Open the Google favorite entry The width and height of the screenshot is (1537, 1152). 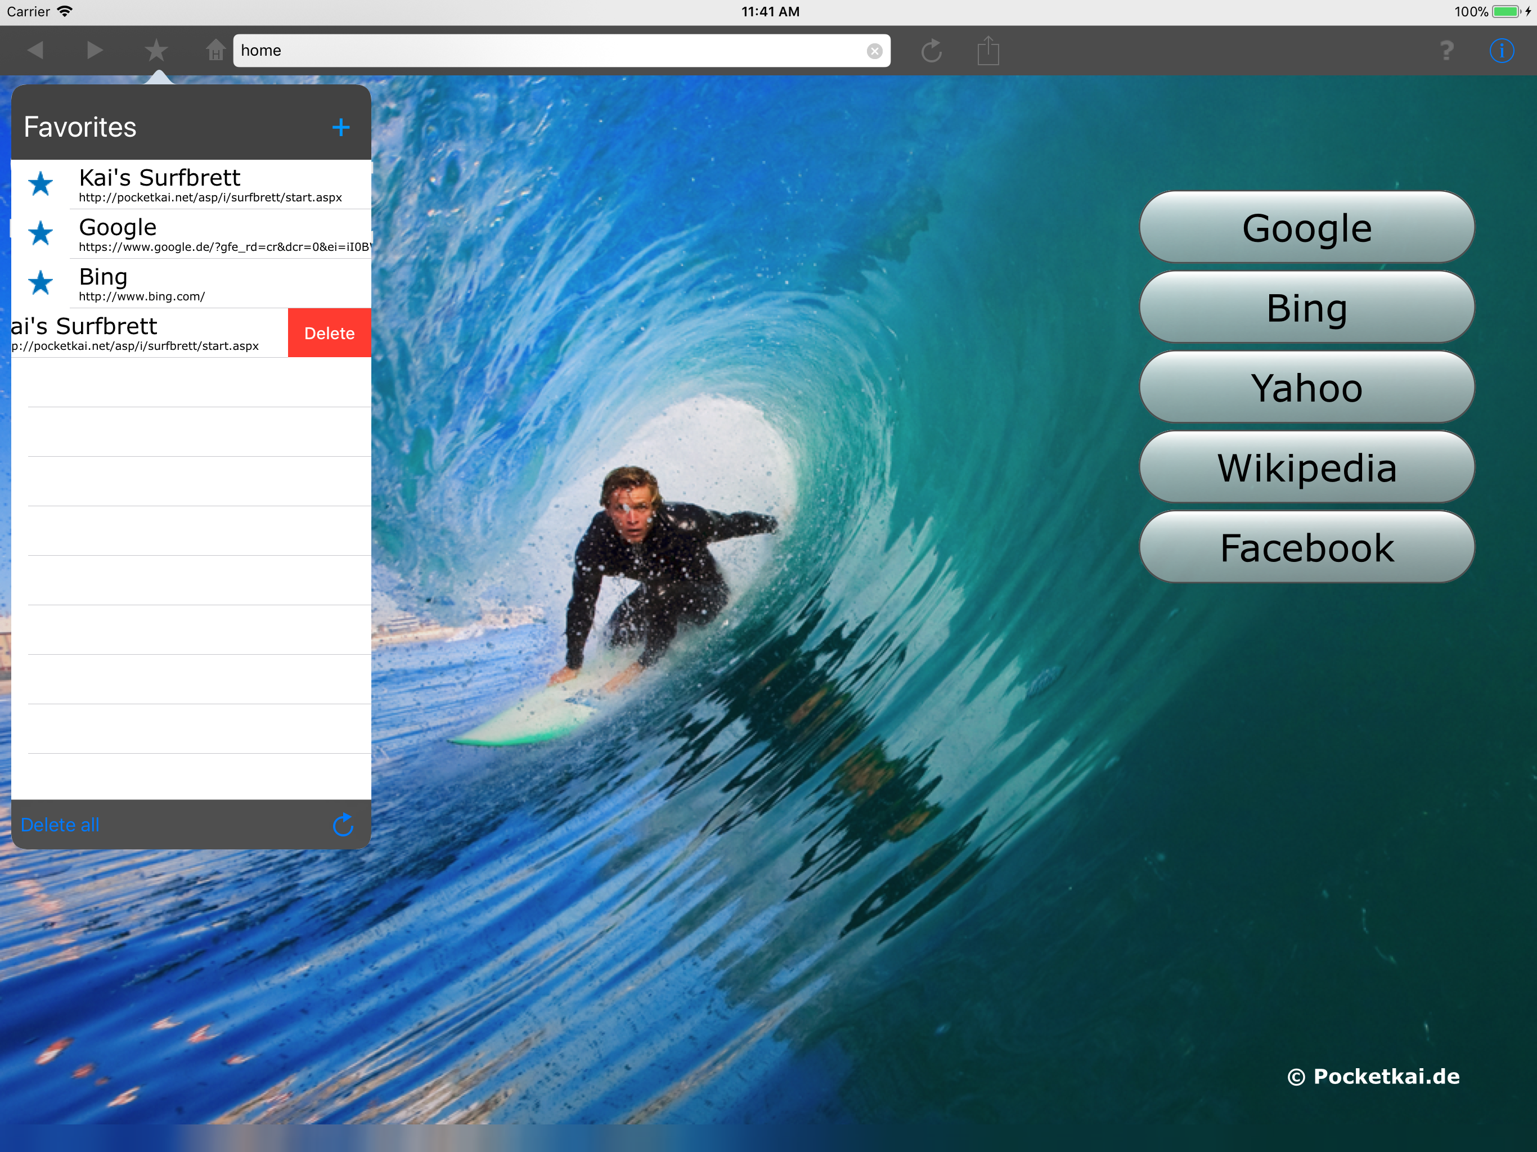click(x=191, y=233)
